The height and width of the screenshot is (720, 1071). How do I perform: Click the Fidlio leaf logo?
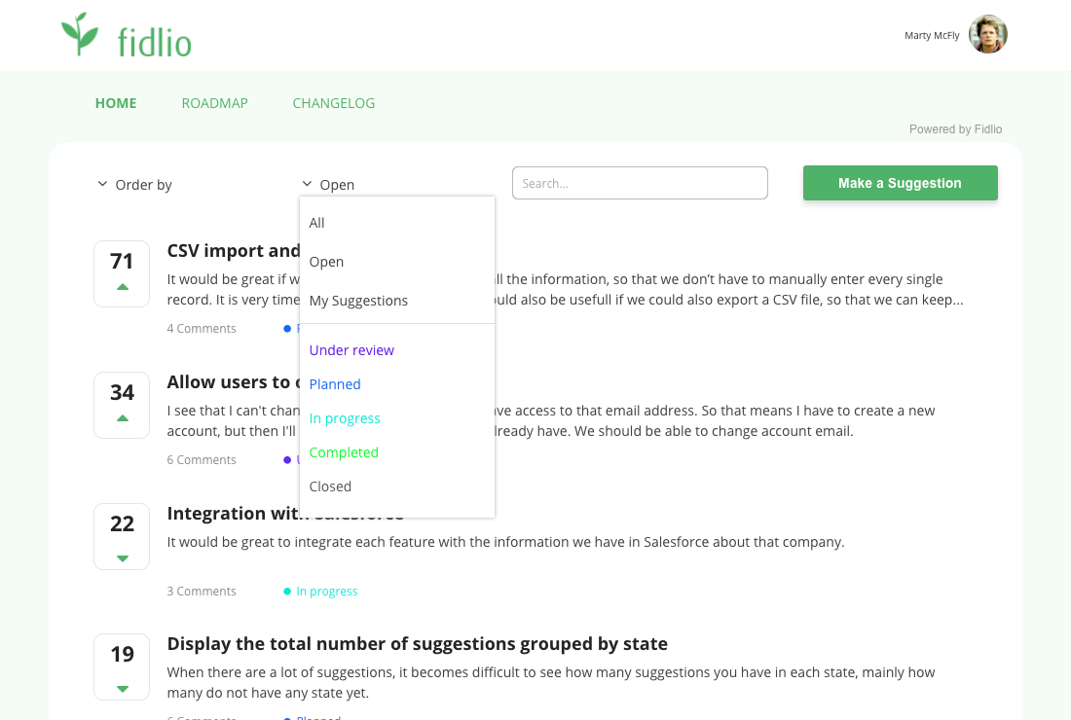click(80, 35)
